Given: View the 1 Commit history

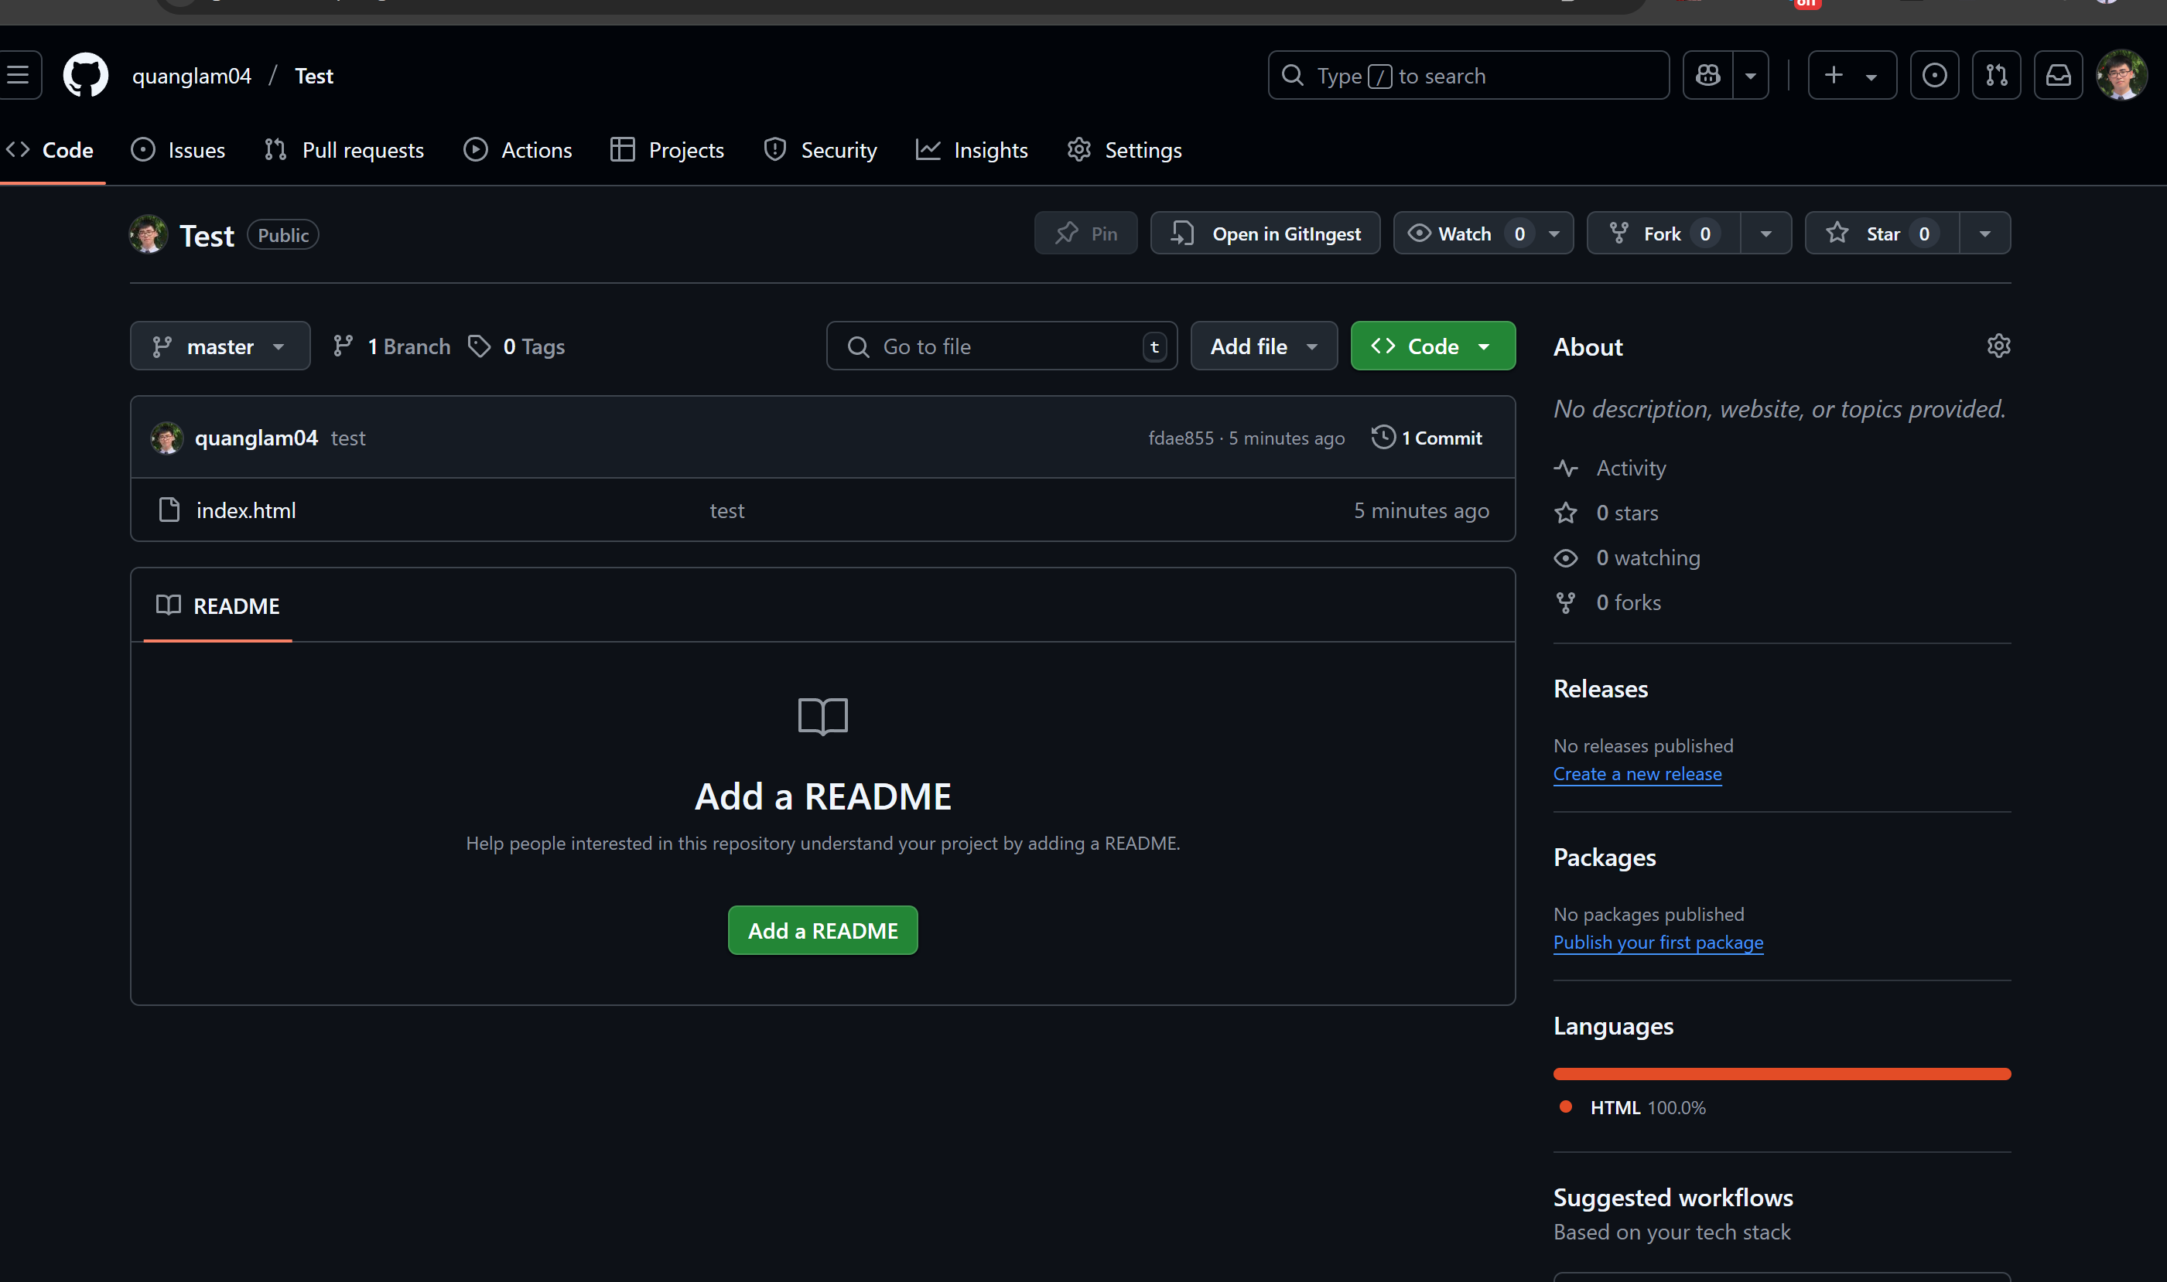Looking at the screenshot, I should [1427, 438].
